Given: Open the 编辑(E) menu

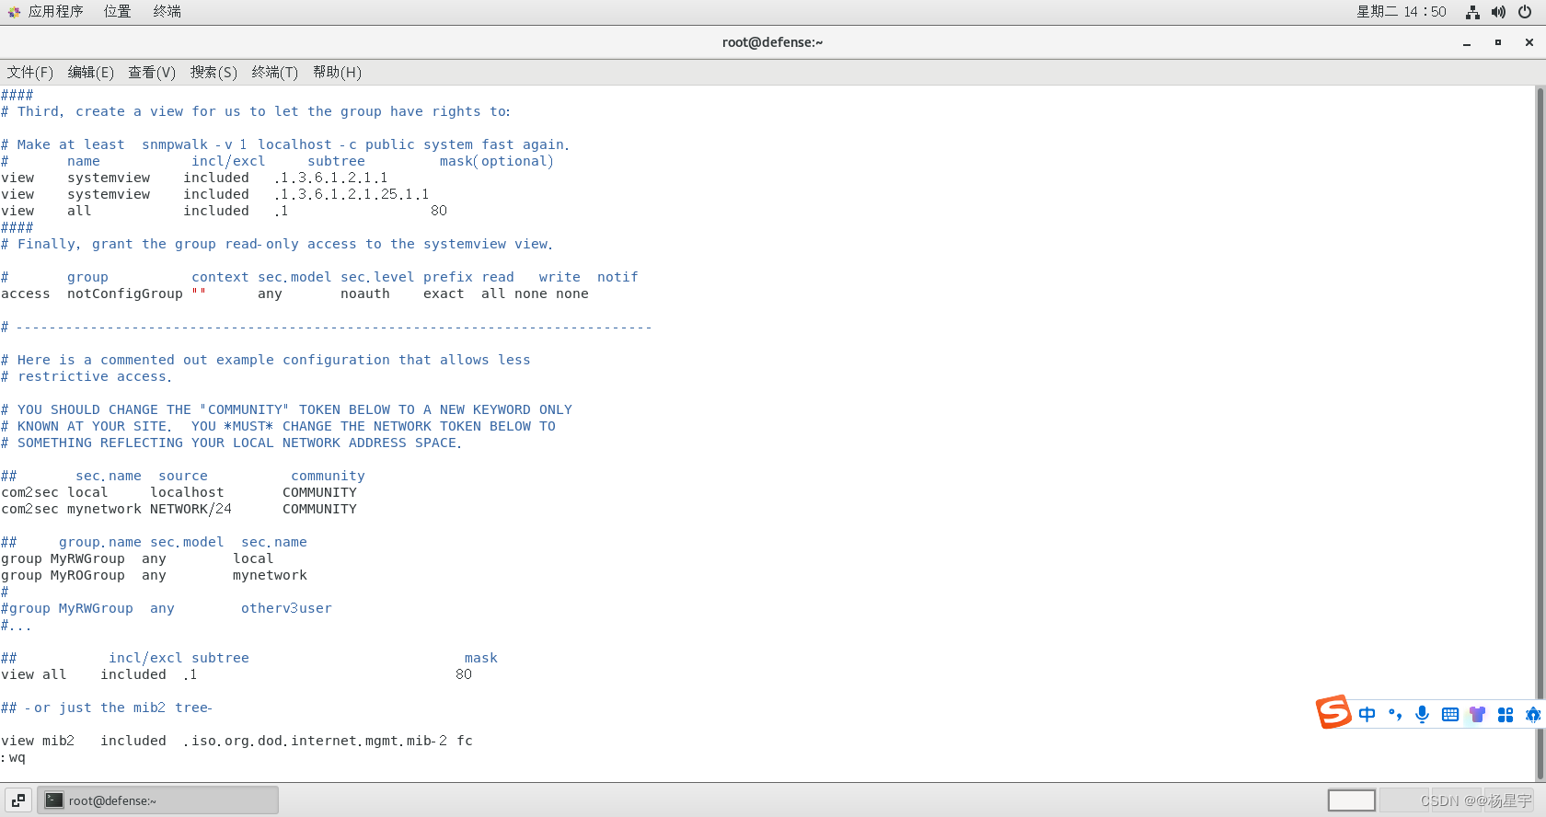Looking at the screenshot, I should coord(90,73).
